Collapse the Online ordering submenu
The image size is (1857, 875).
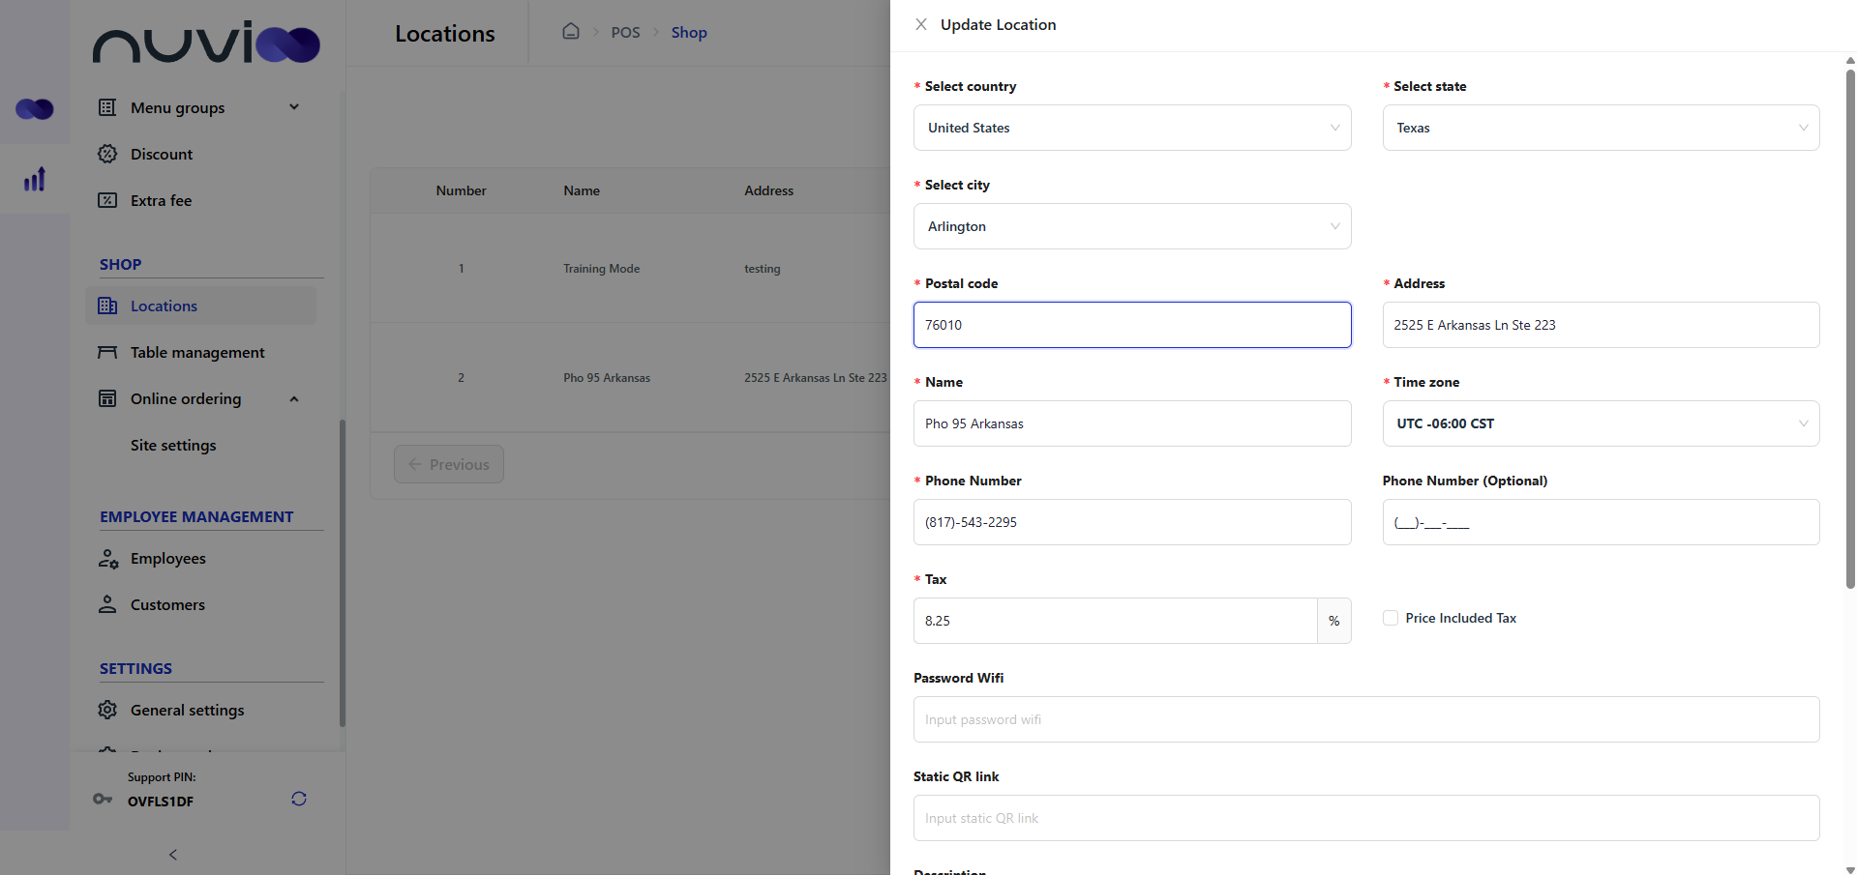(x=294, y=398)
